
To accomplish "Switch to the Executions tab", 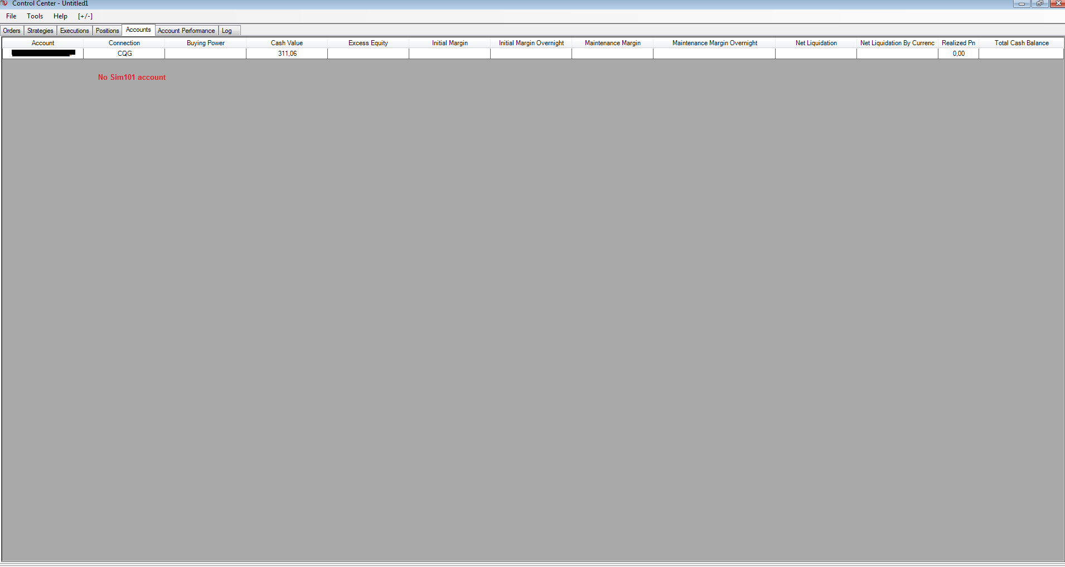I will pyautogui.click(x=75, y=31).
